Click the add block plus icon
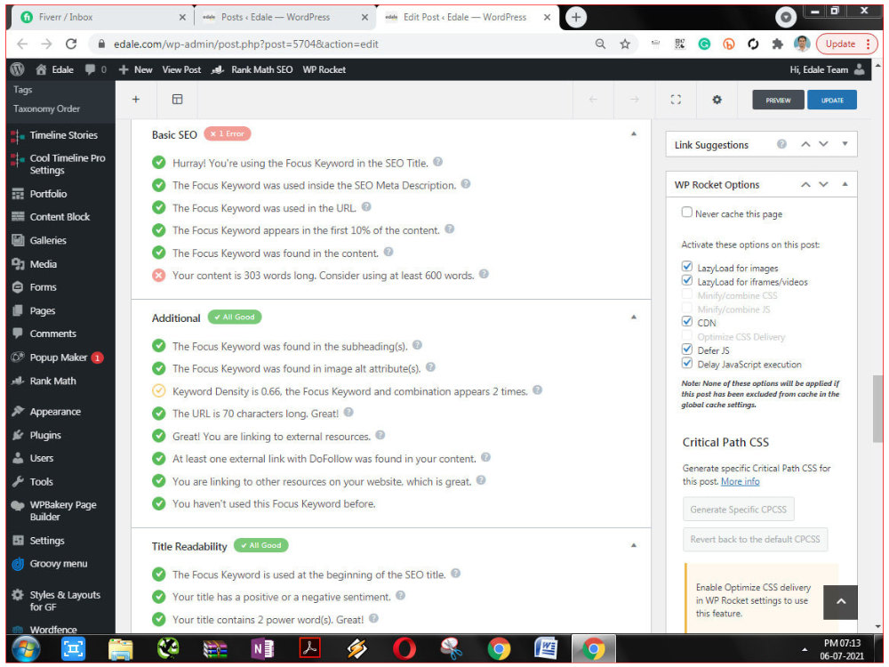This screenshot has height=667, width=889. point(136,100)
